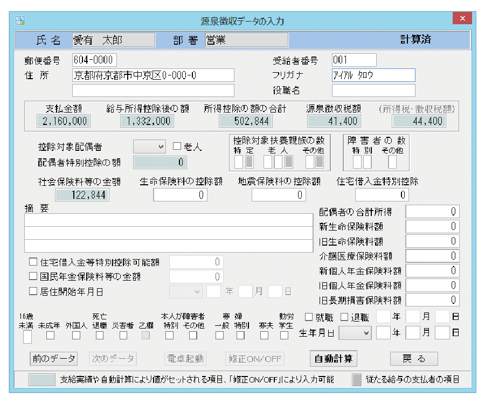Open the 控除対象配偶者 dropdown
Viewport: 485px width, 404px height.
[149, 146]
